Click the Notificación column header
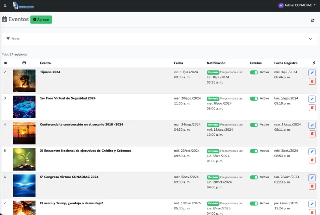The height and width of the screenshot is (215, 320). click(x=216, y=63)
